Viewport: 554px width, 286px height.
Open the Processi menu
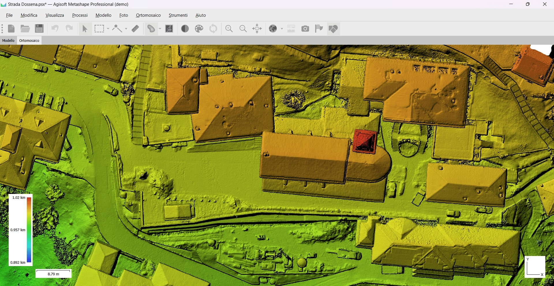pos(80,15)
